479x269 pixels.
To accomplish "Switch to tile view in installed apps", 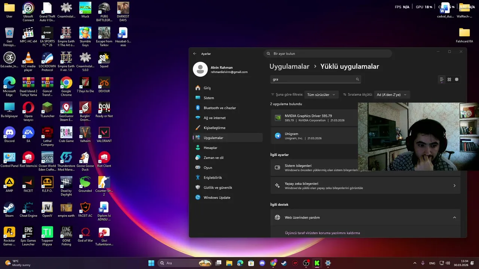I will pos(457,80).
